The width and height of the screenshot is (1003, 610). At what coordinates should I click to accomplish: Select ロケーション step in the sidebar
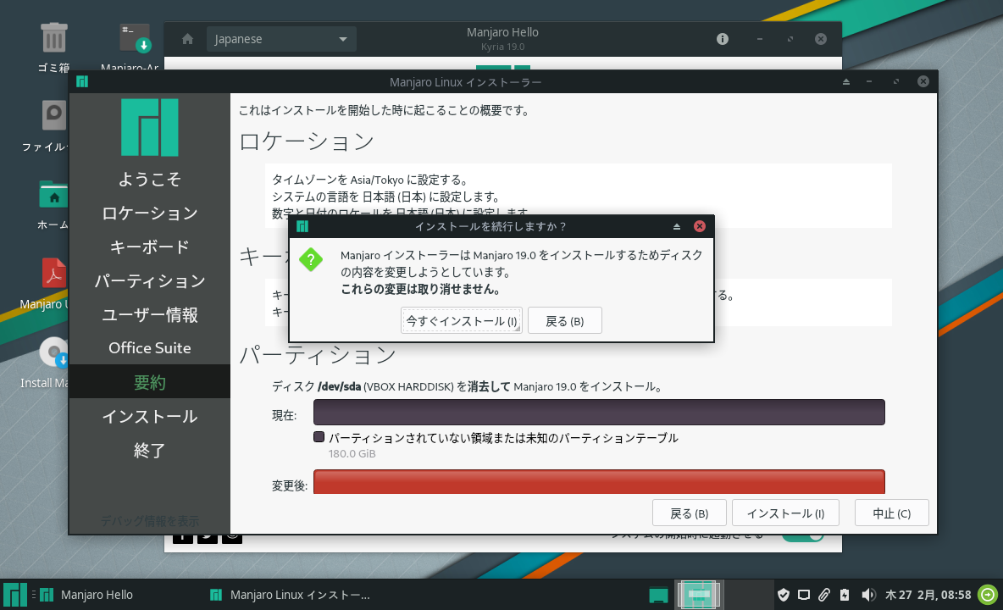point(149,213)
